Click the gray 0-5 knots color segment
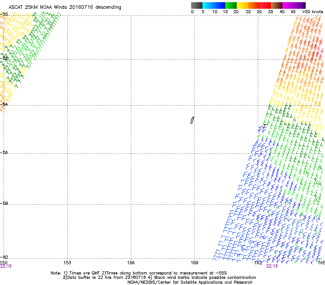 point(197,5)
